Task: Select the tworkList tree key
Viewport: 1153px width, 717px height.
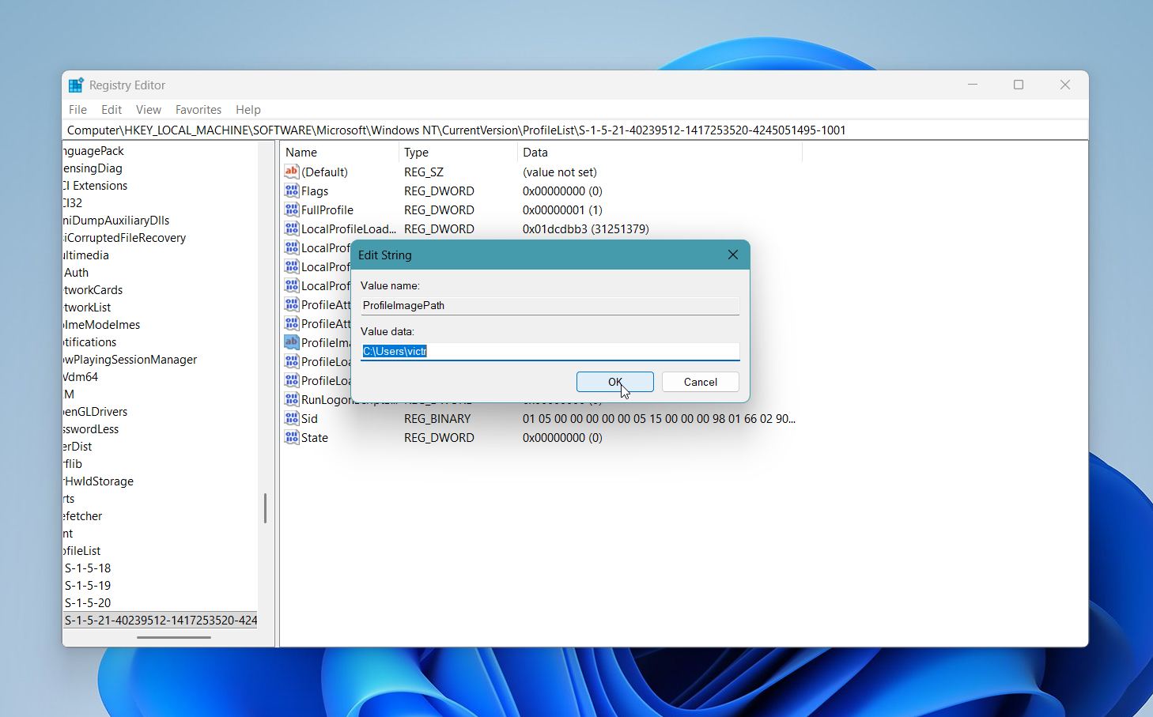Action: 87,308
